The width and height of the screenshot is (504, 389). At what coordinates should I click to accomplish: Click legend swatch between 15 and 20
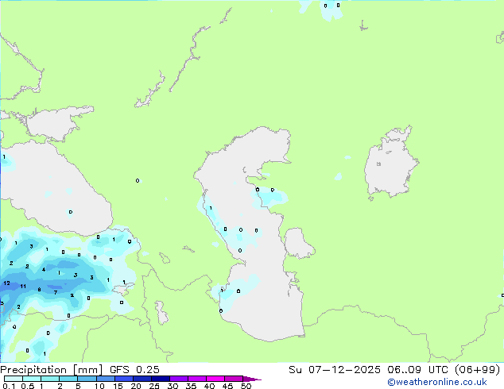coord(124,379)
